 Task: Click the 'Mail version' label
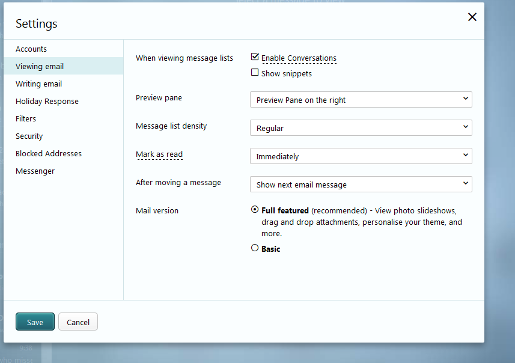tap(157, 210)
